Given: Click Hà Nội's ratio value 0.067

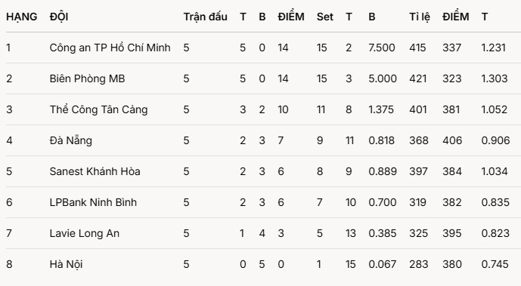Looking at the screenshot, I should 382,264.
